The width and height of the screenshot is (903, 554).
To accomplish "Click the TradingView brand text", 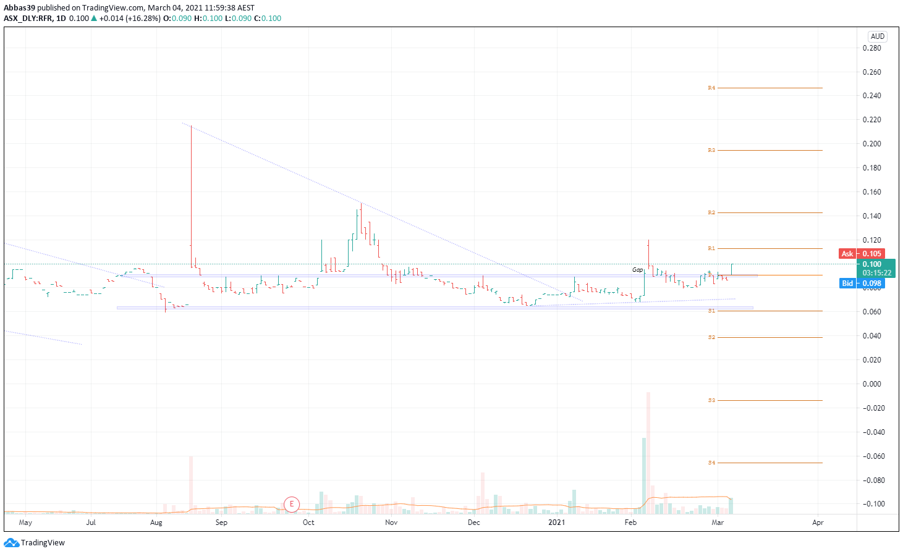I will coord(43,543).
